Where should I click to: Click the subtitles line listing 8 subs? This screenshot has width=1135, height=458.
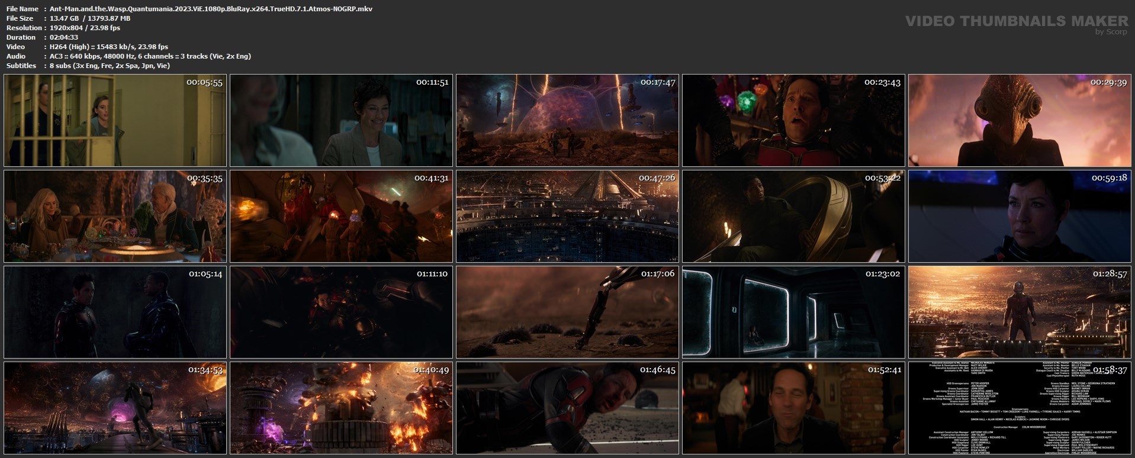pos(110,66)
